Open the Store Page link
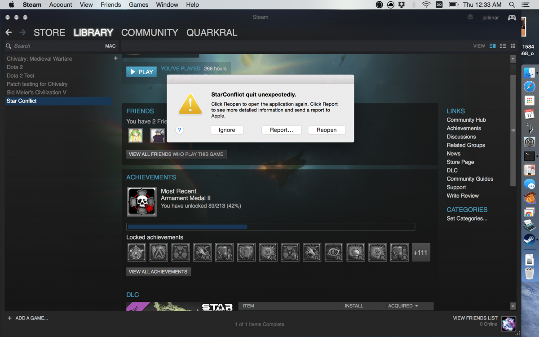 click(x=460, y=162)
